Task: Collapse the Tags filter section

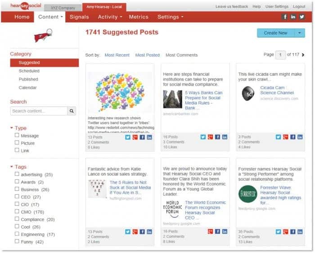Action: (12, 167)
